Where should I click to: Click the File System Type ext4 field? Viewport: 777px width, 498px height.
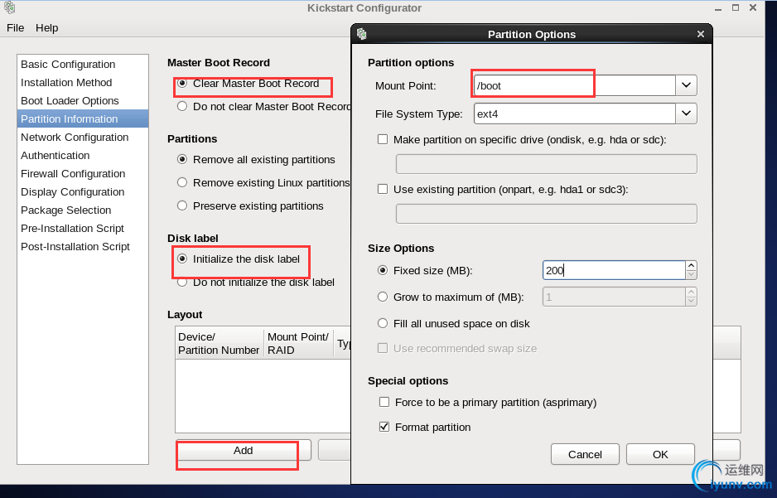pos(575,114)
